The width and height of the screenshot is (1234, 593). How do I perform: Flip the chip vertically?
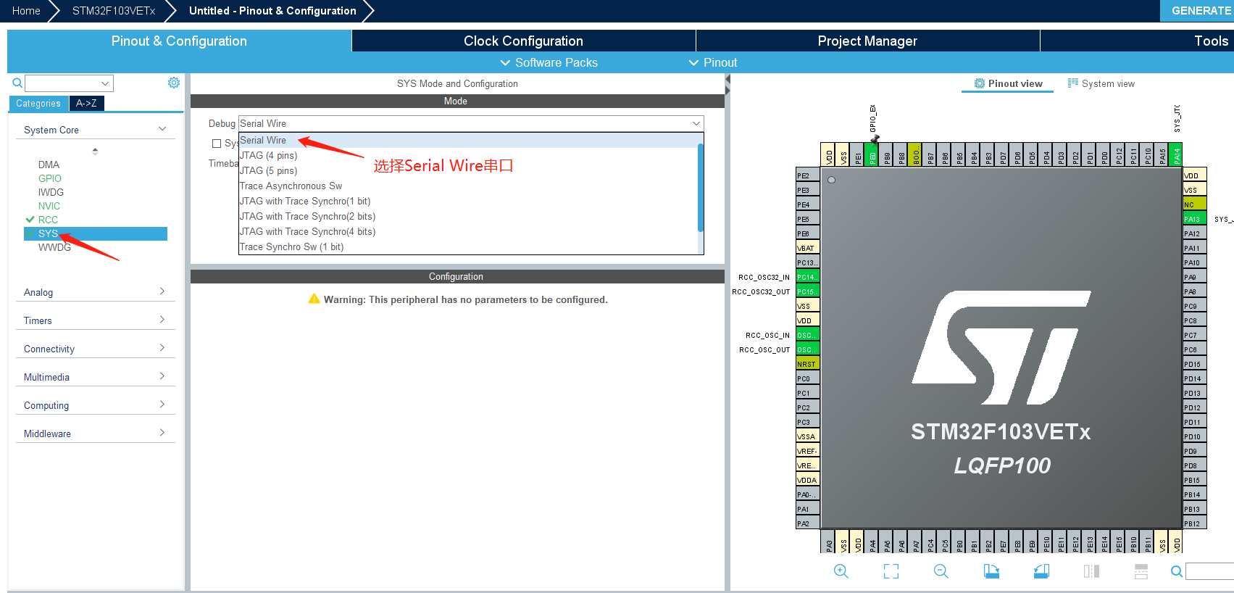[x=1141, y=571]
